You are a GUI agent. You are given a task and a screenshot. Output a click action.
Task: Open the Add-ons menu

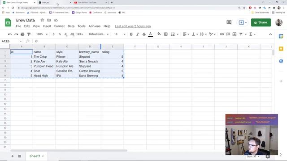point(95,26)
